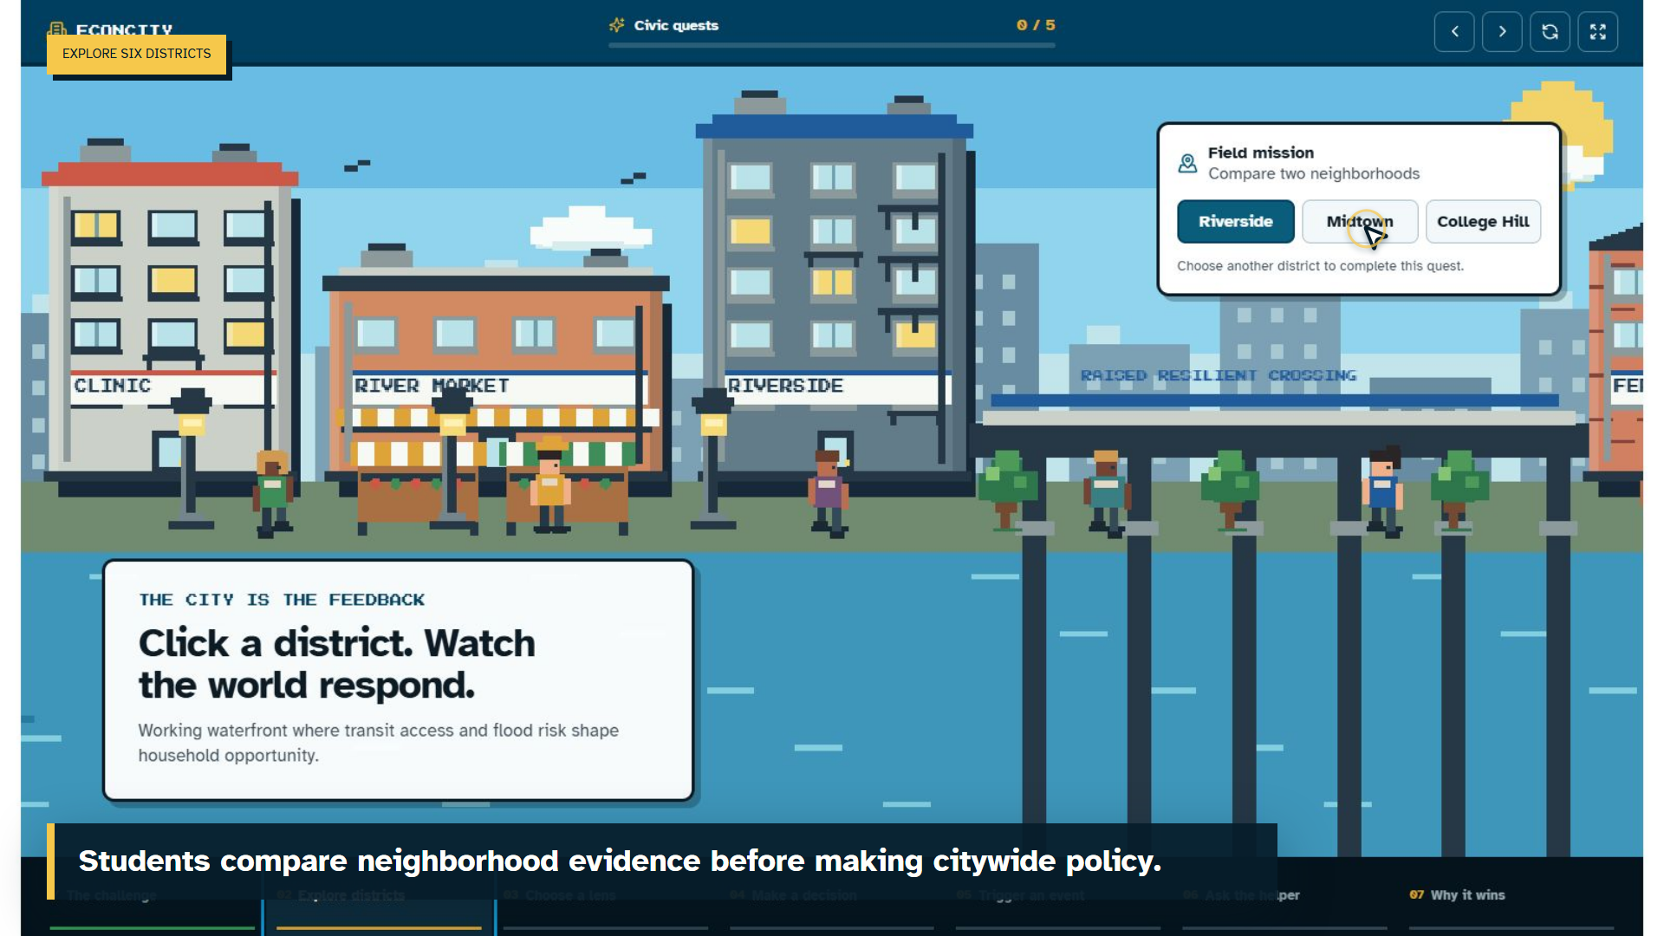The height and width of the screenshot is (936, 1664).
Task: Click the Civic quests progress bar
Action: 832,45
